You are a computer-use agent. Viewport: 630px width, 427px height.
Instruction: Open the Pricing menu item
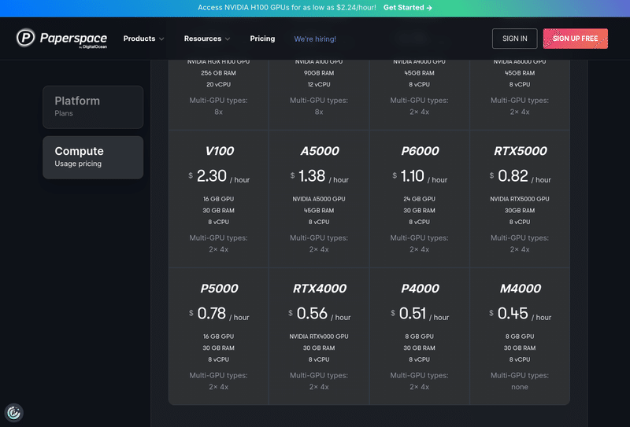click(x=262, y=39)
